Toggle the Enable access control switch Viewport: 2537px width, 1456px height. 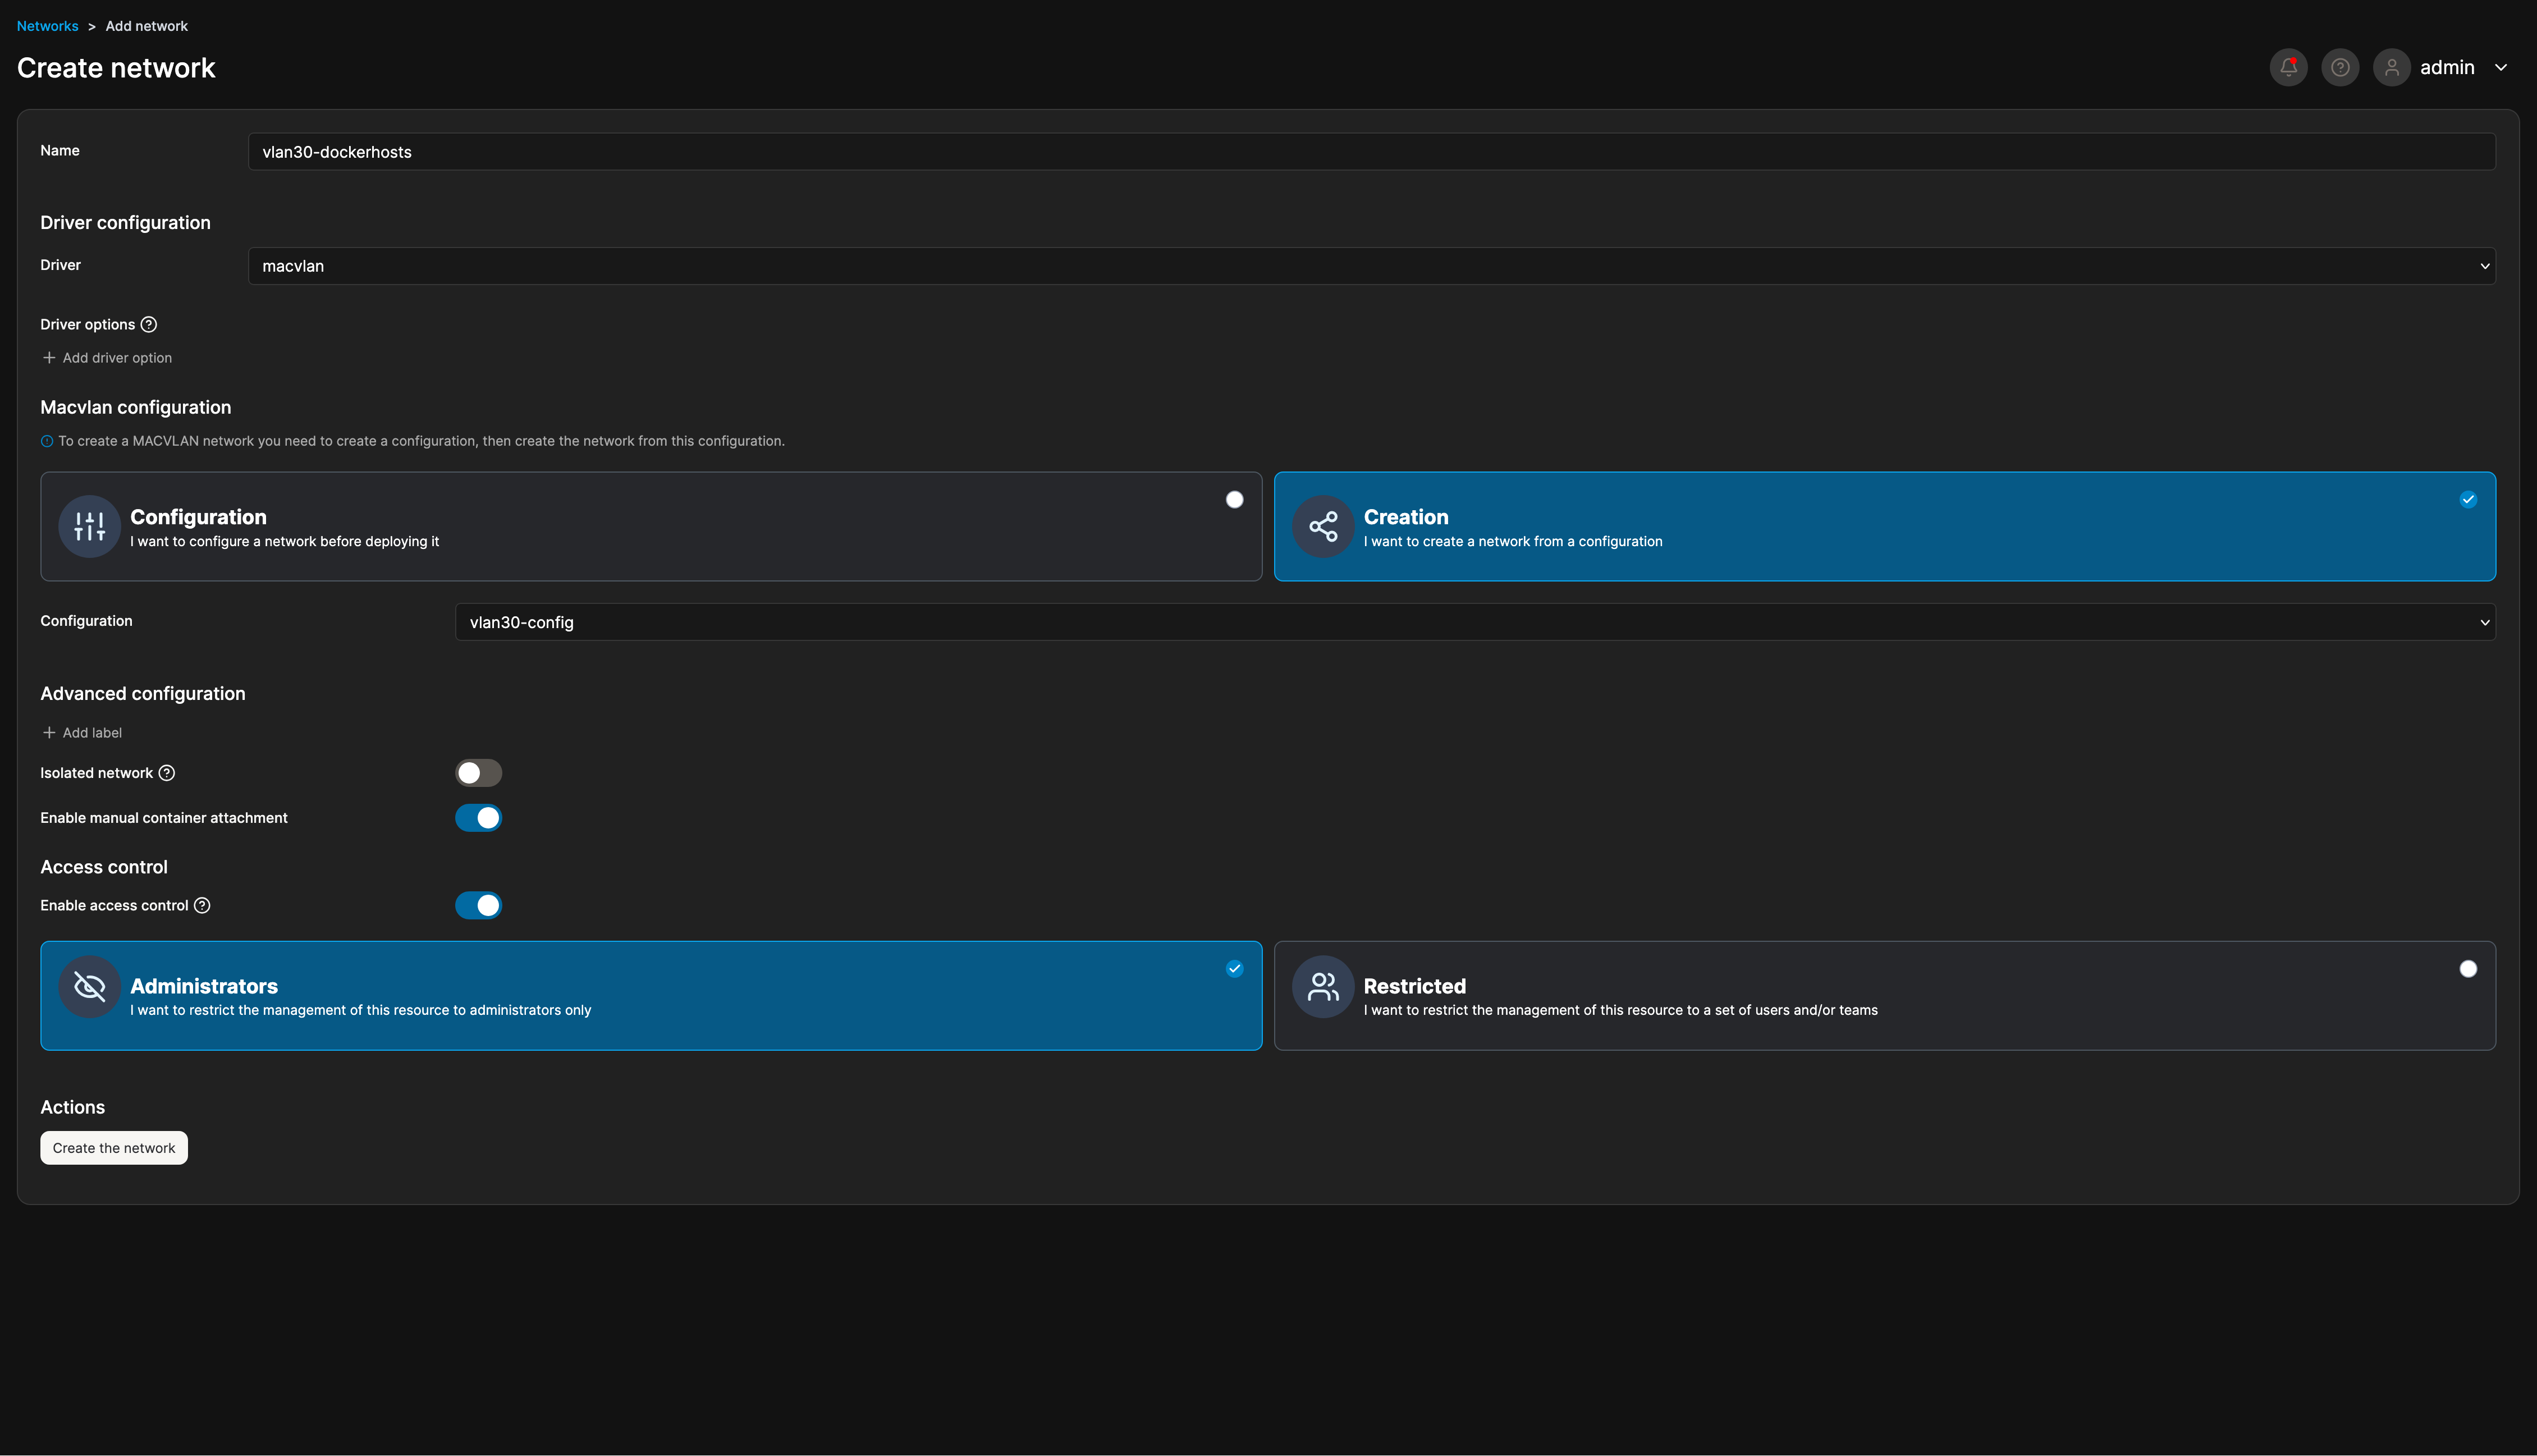tap(479, 905)
